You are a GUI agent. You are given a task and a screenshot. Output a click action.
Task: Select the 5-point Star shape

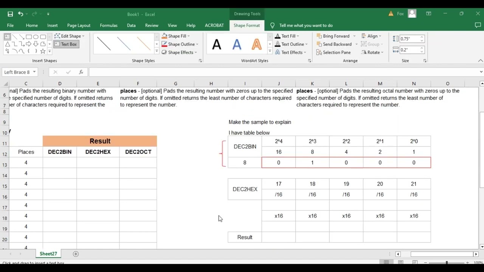[43, 51]
